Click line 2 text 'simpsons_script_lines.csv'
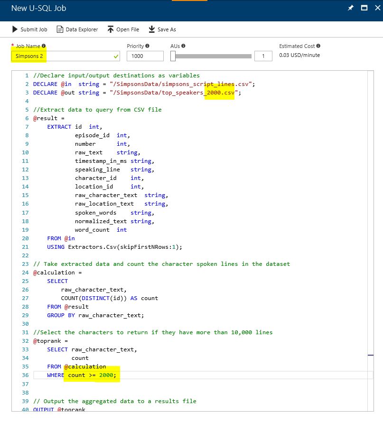This screenshot has width=383, height=433. 205,84
